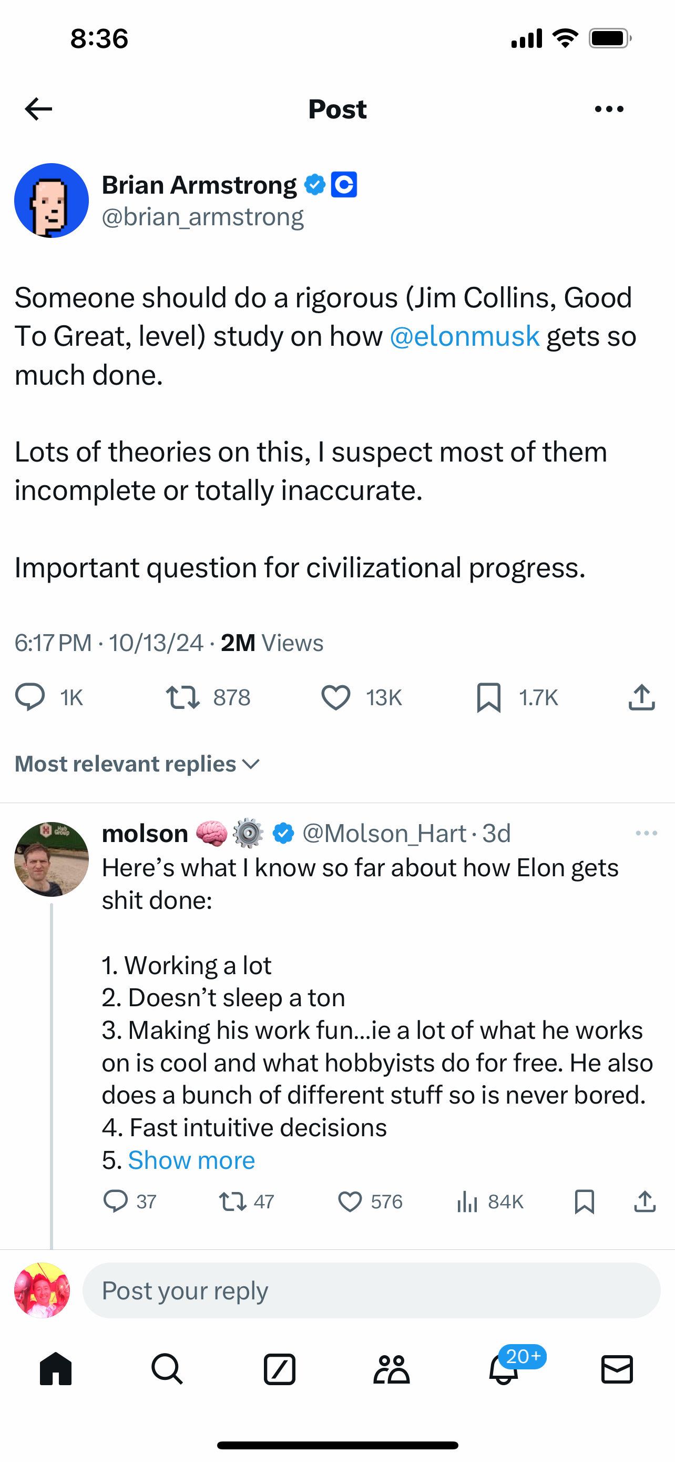Open the @brian_armstrong handle profile
Screen dimensions: 675x1462
[202, 217]
